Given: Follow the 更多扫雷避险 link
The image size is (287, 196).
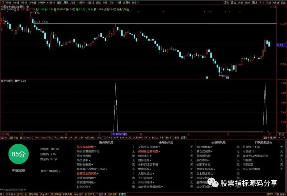Looking at the screenshot, I should (x=50, y=171).
